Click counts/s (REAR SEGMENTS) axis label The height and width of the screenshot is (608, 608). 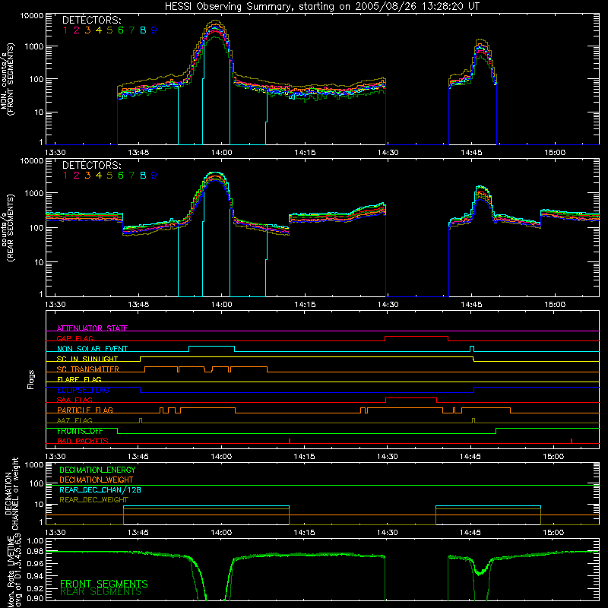(7, 227)
